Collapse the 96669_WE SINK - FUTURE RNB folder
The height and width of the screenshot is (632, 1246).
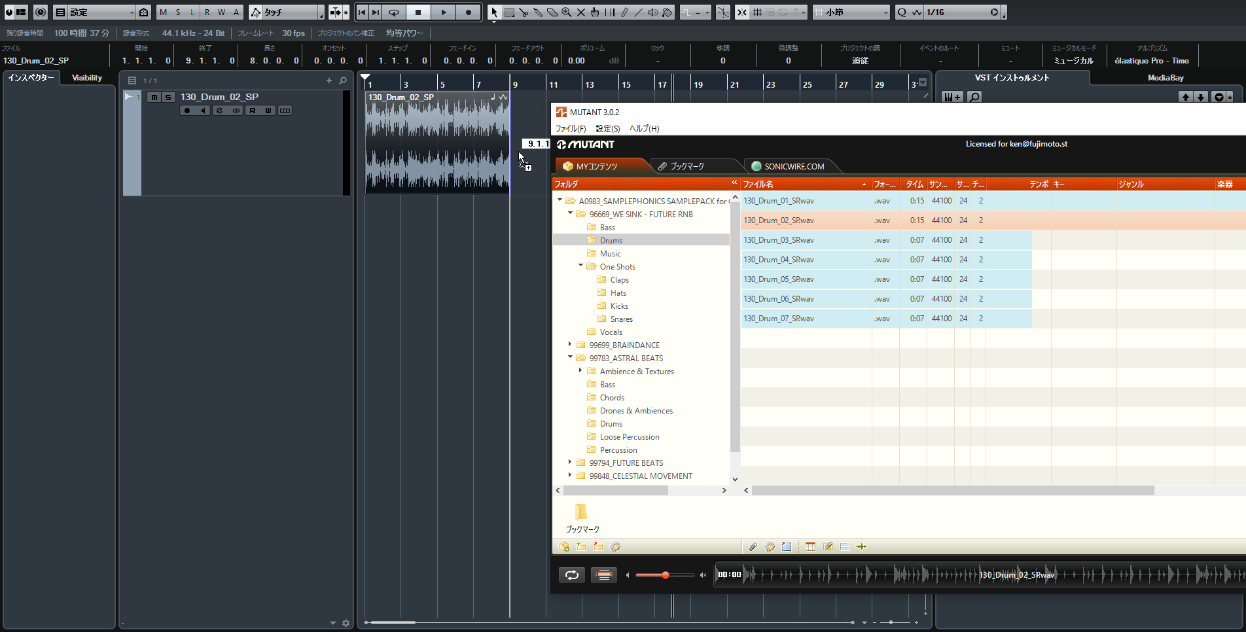(570, 213)
